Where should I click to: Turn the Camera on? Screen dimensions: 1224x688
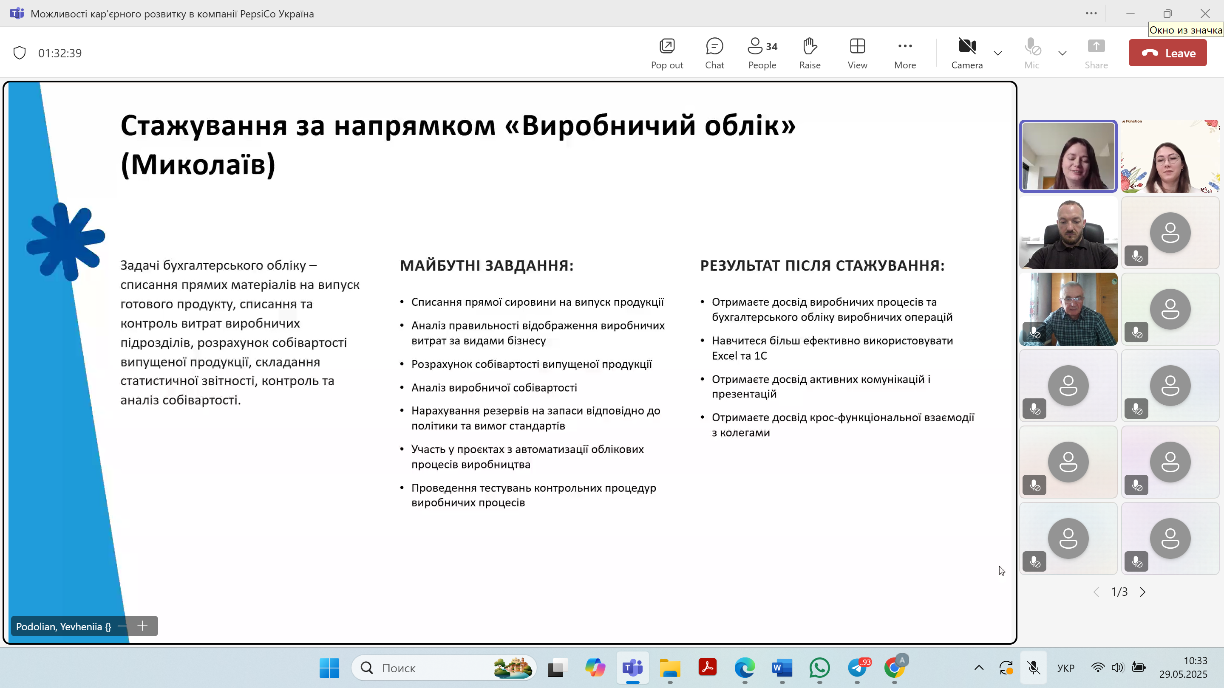tap(966, 53)
